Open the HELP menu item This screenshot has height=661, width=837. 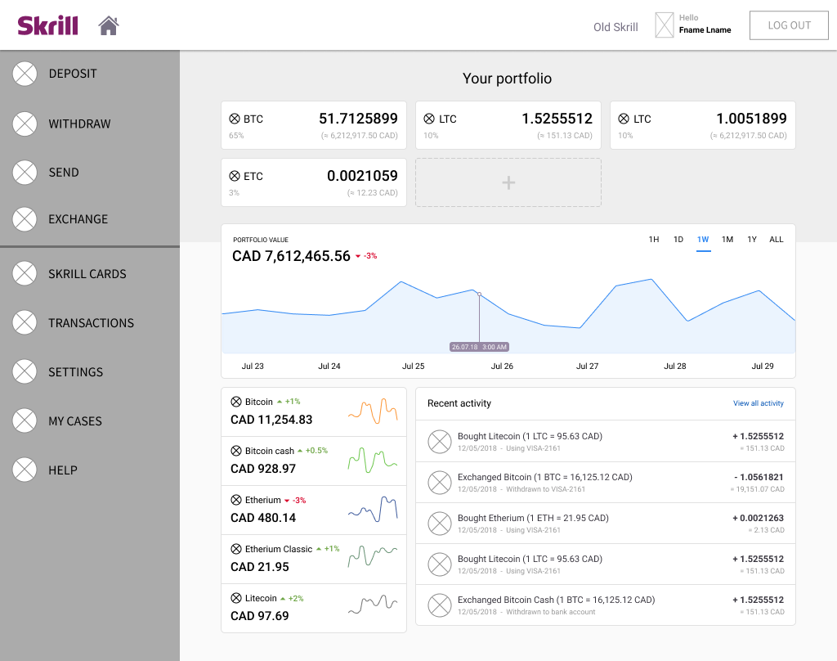pyautogui.click(x=63, y=470)
